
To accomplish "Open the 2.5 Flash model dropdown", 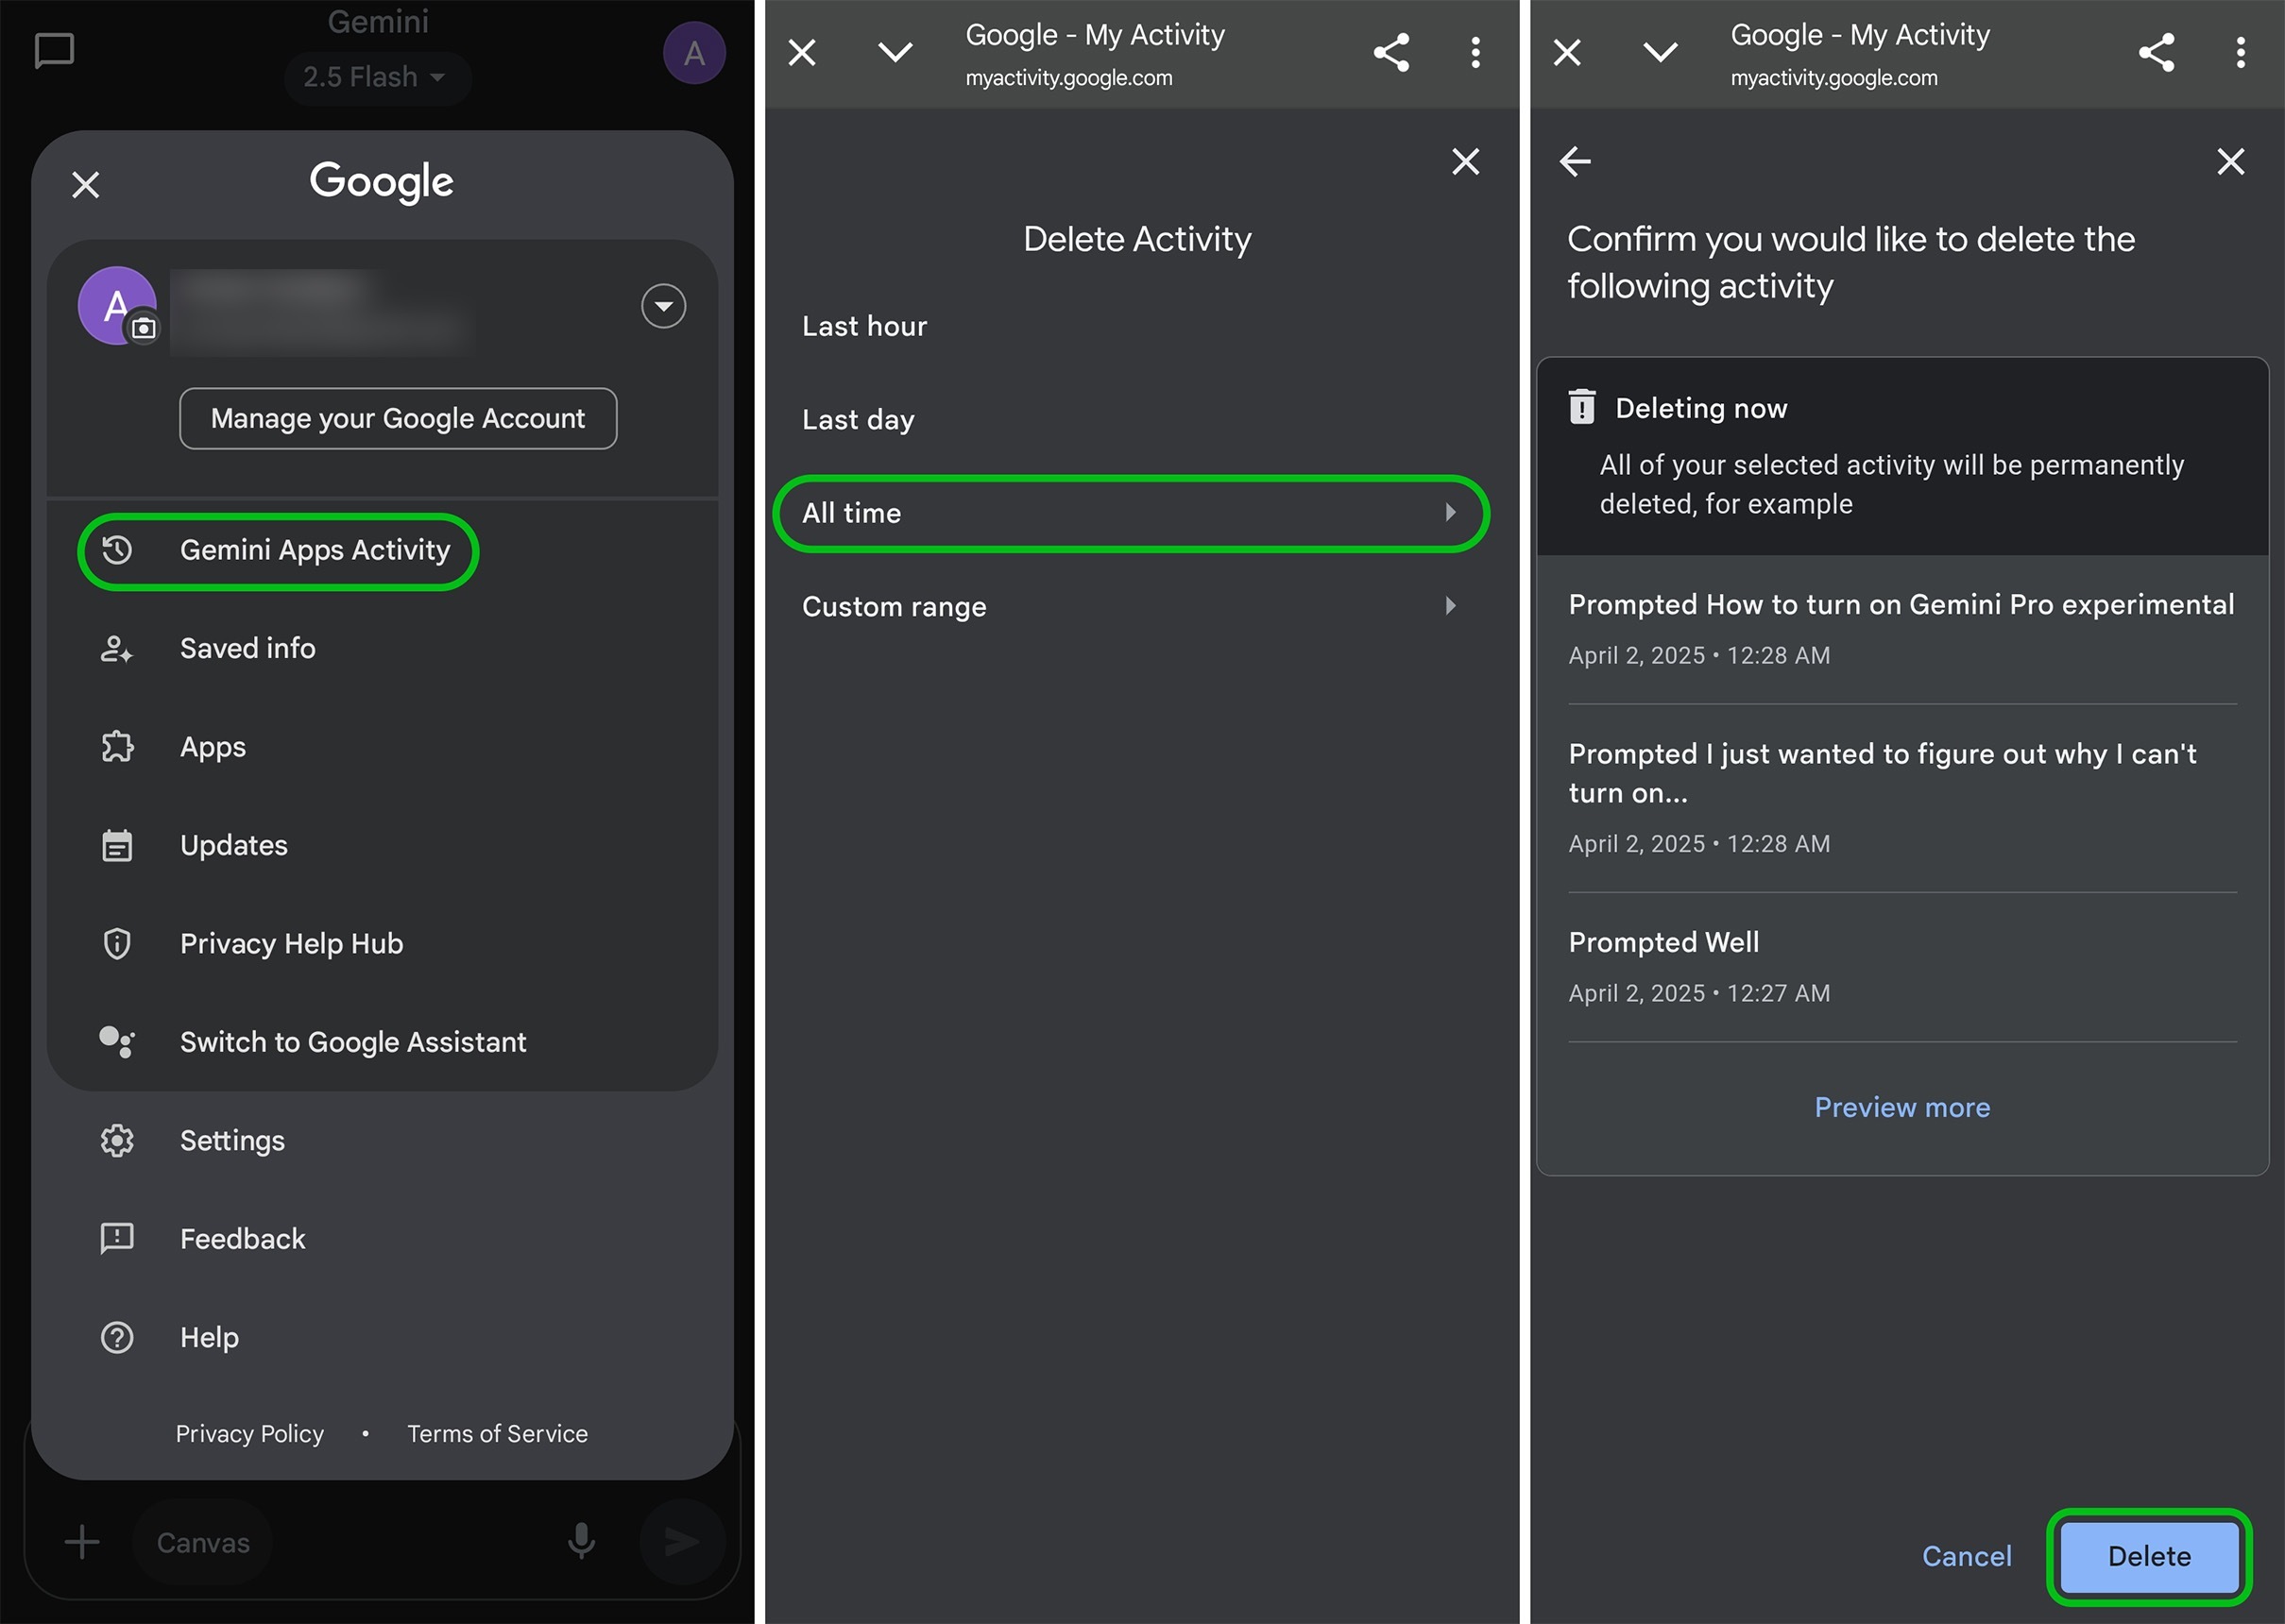I will pyautogui.click(x=376, y=77).
